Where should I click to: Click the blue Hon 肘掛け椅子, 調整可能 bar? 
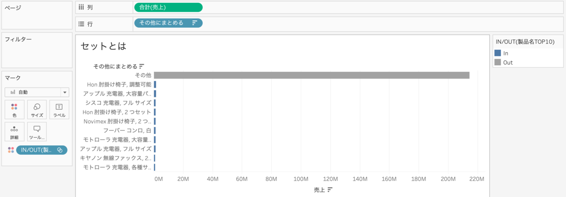(155, 85)
